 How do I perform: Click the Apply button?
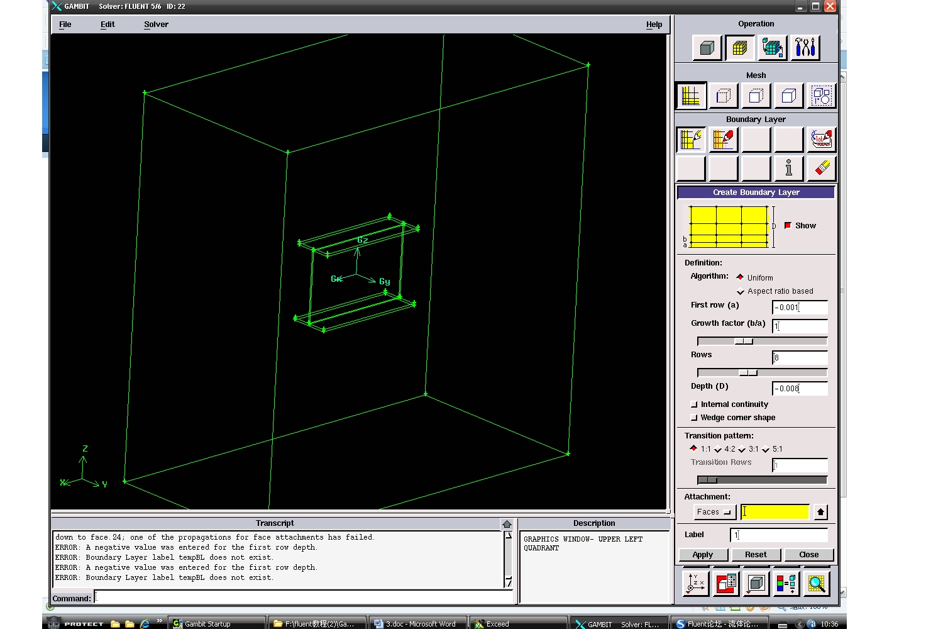(x=703, y=555)
